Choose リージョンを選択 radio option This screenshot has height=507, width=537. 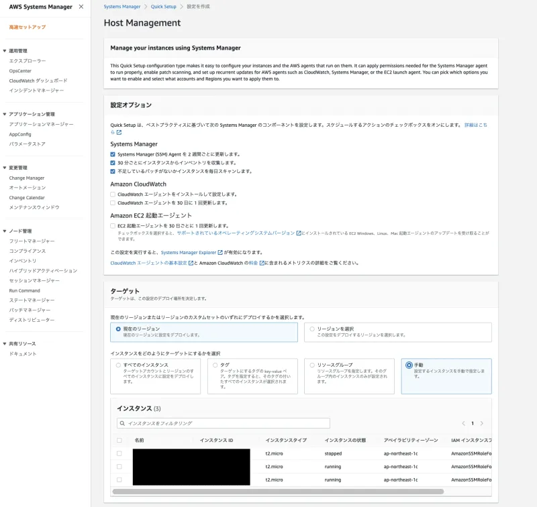click(x=311, y=329)
